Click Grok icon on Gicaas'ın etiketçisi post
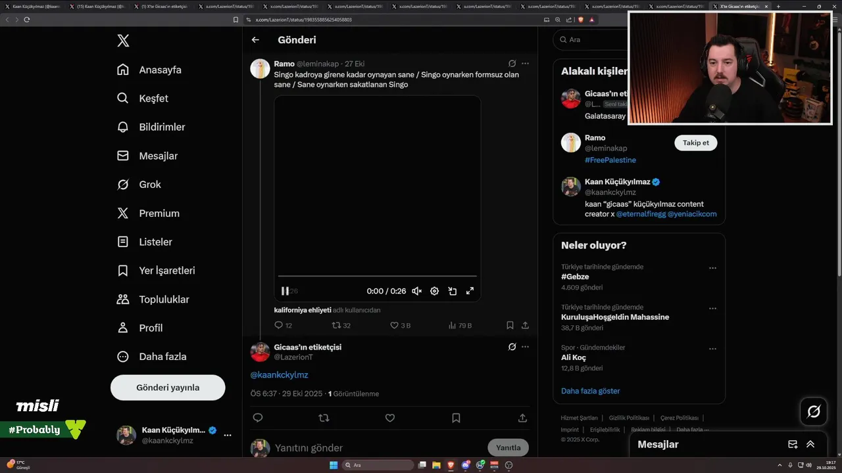Screen dimensions: 842x473 point(512,347)
